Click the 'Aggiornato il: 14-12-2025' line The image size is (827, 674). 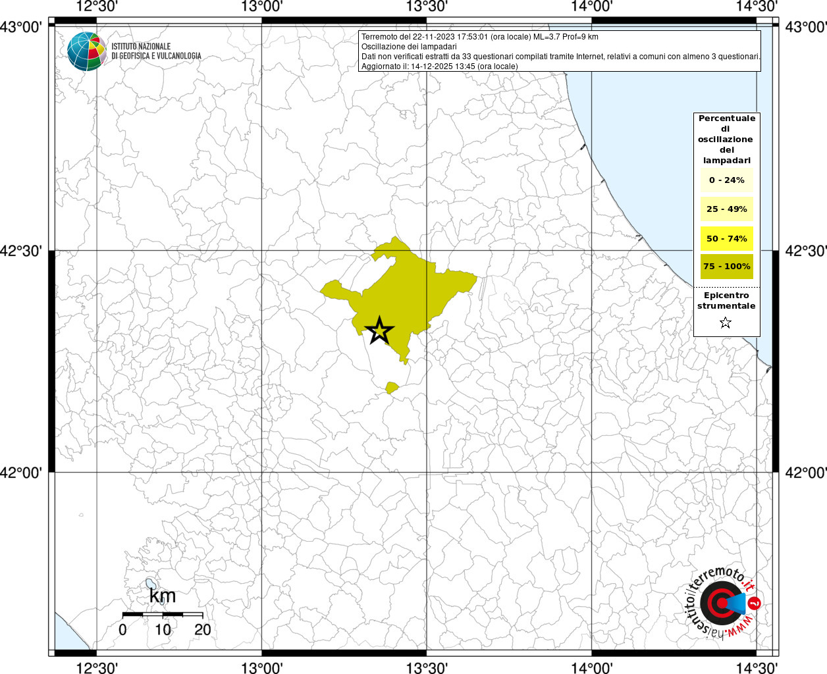tap(440, 66)
